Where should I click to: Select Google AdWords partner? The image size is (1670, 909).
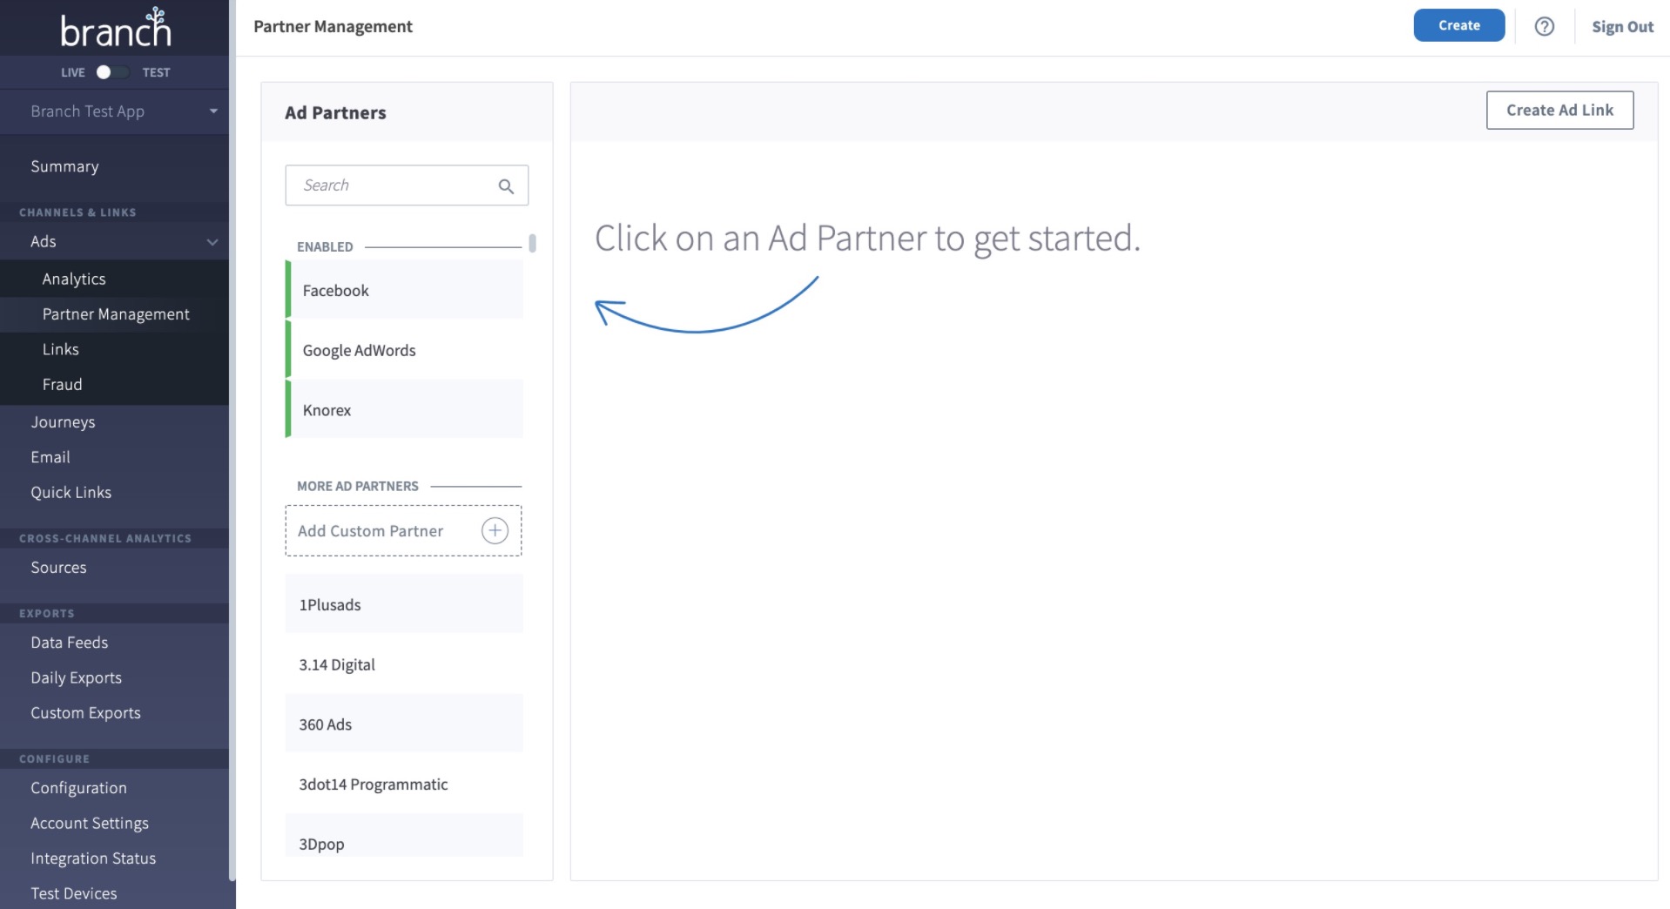point(405,350)
